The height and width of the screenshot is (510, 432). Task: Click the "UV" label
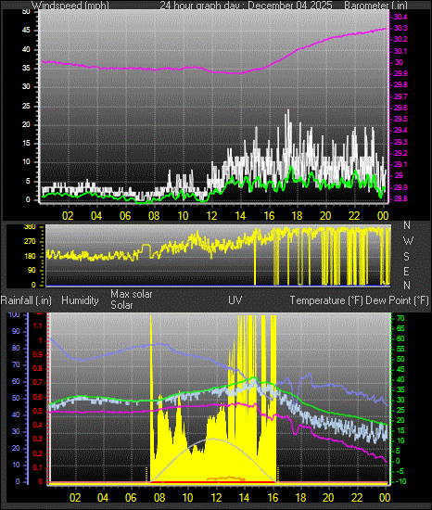pos(235,300)
